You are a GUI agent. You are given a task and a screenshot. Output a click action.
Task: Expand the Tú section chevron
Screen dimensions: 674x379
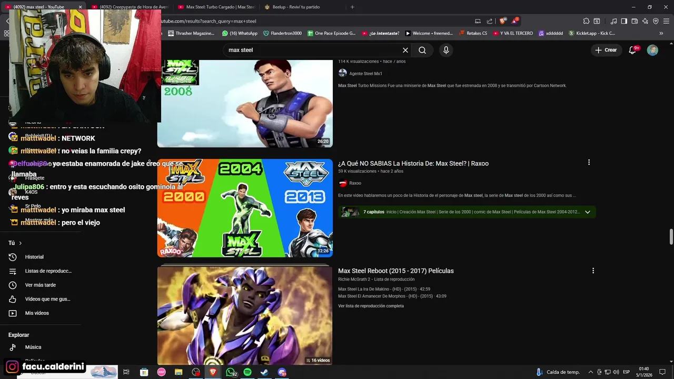point(21,243)
